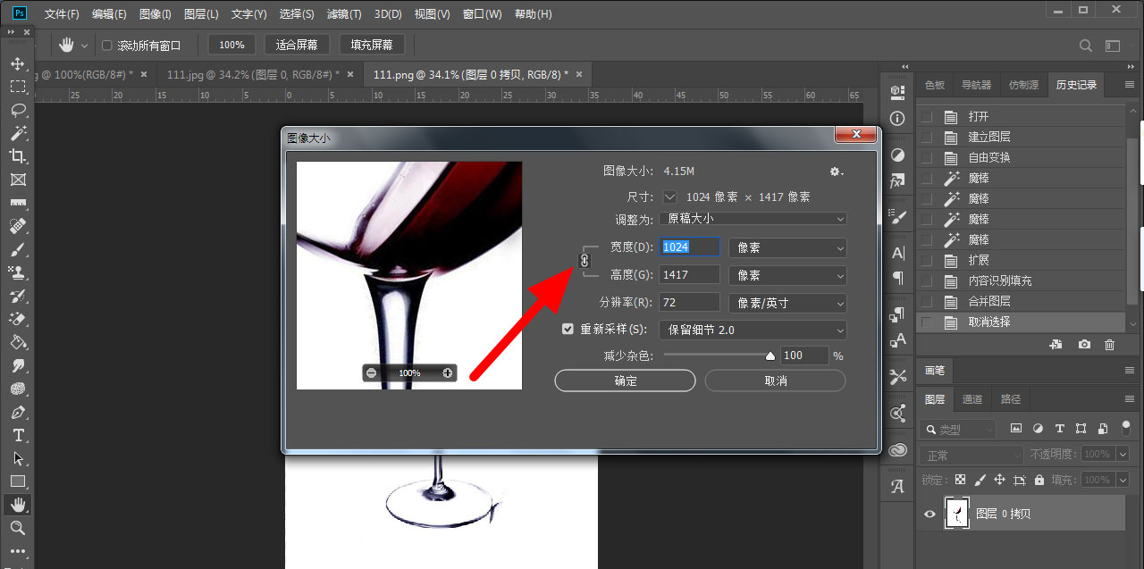This screenshot has height=569, width=1144.
Task: Toggle layer filtering switch in Layers panel
Action: 1125,429
